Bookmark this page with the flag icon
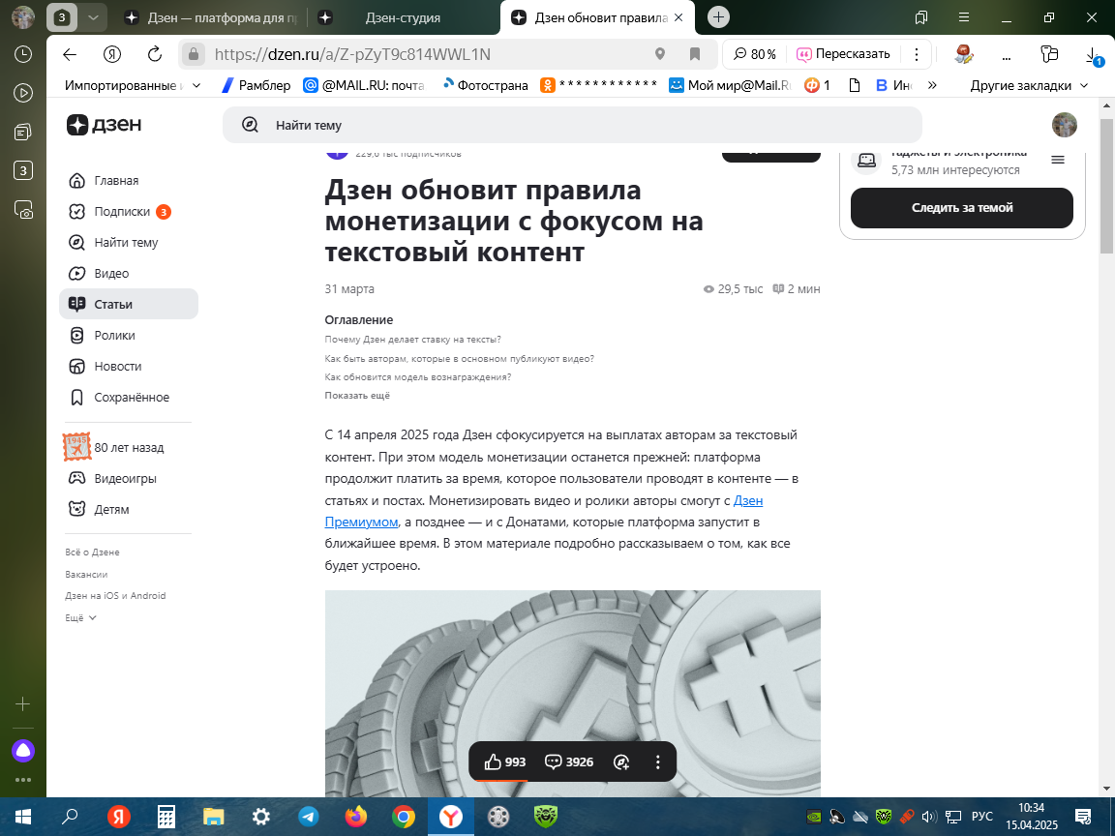The width and height of the screenshot is (1115, 836). (x=695, y=54)
